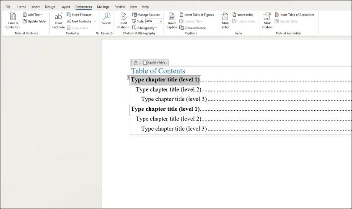352x209 pixels.
Task: Click the first level 2 chapter title
Action: [168, 89]
